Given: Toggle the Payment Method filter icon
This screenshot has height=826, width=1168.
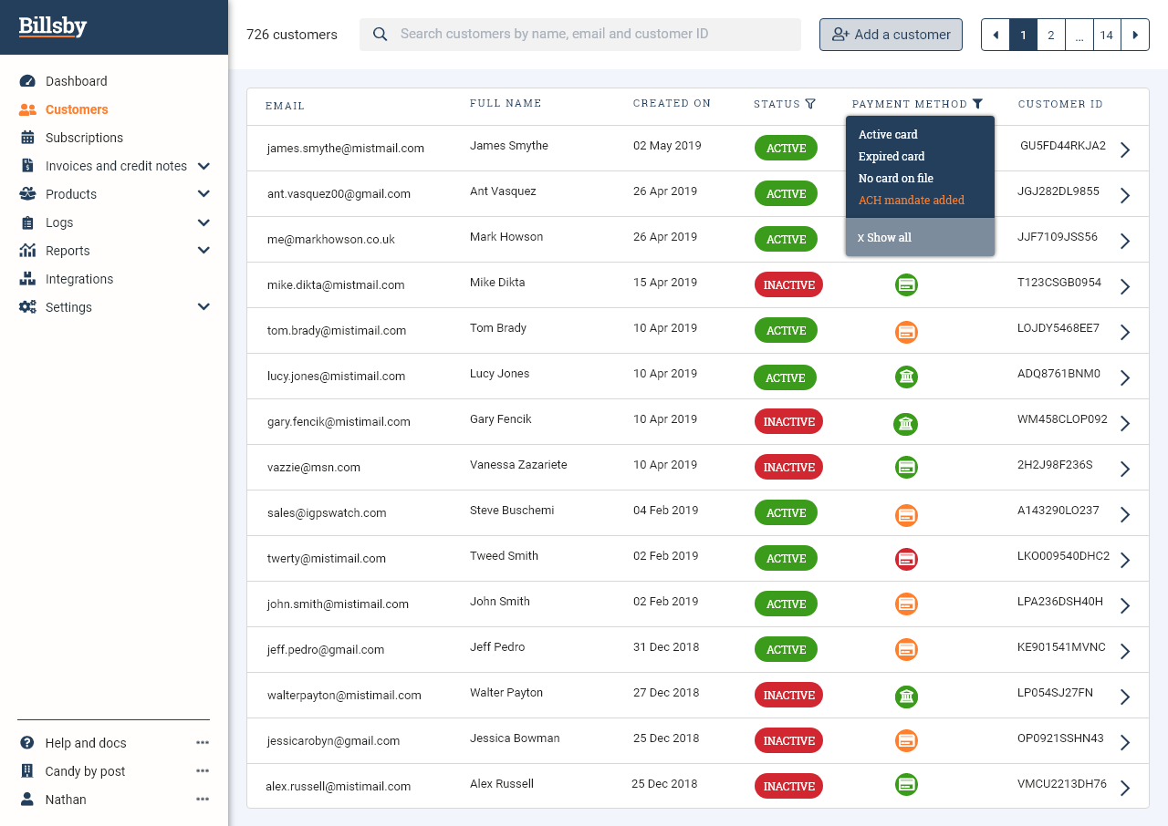Looking at the screenshot, I should pyautogui.click(x=977, y=104).
